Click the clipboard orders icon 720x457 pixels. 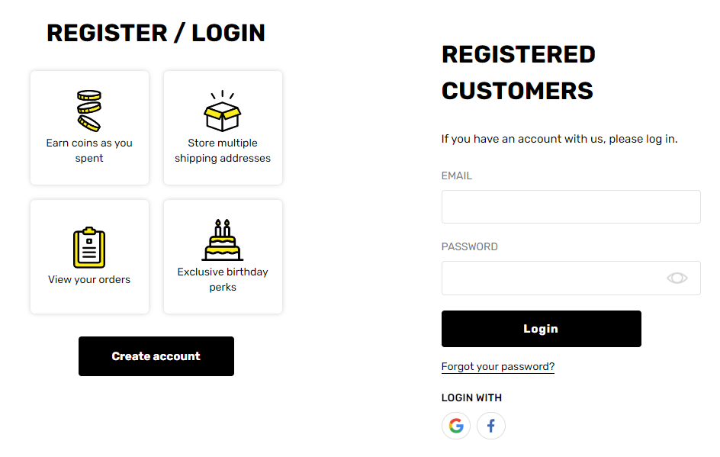pos(89,247)
